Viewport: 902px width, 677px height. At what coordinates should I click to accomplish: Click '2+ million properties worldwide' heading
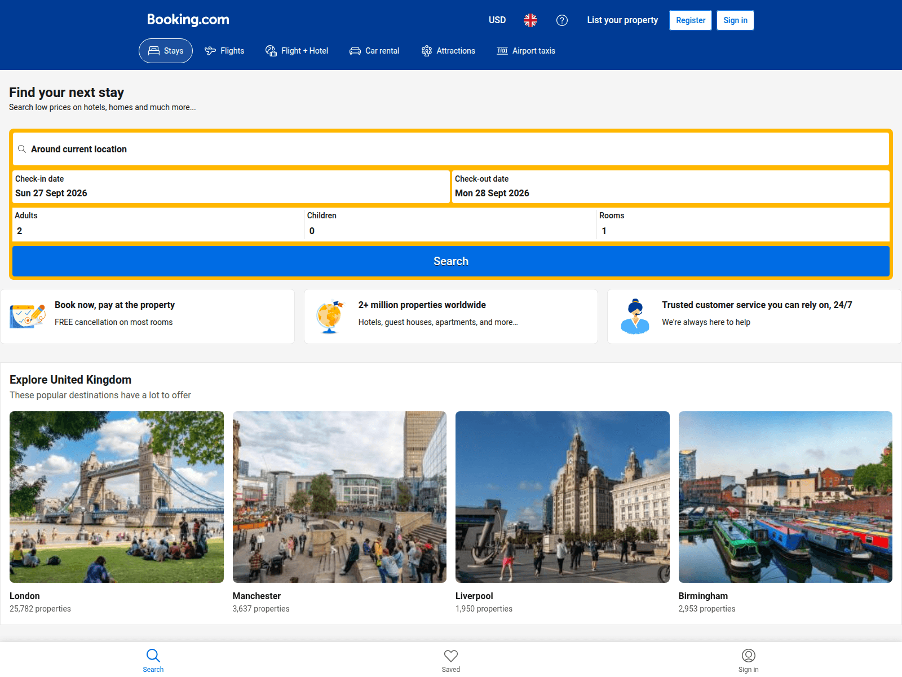coord(422,305)
